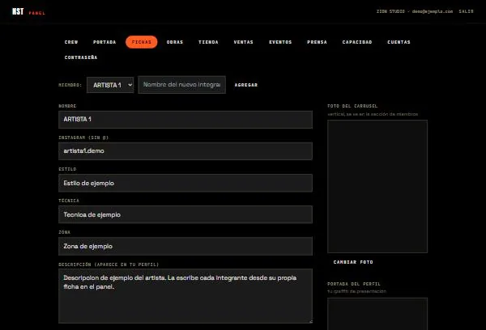Open the Ventas tab
The image size is (486, 330).
(243, 42)
